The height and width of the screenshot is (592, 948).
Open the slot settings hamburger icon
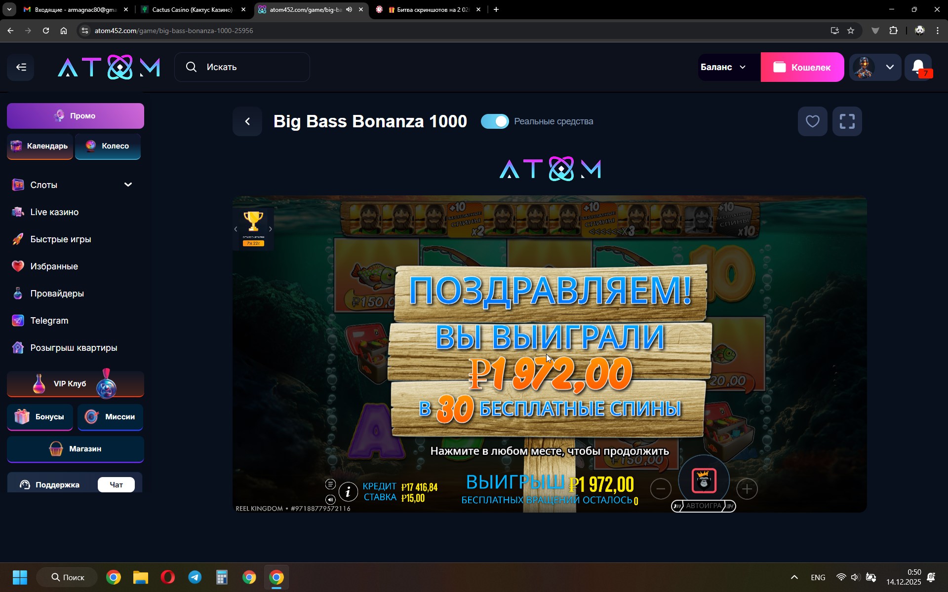click(330, 484)
